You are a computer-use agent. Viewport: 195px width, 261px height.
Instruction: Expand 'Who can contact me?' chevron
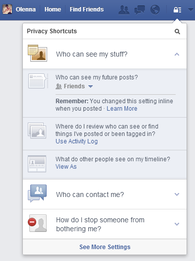point(177,194)
